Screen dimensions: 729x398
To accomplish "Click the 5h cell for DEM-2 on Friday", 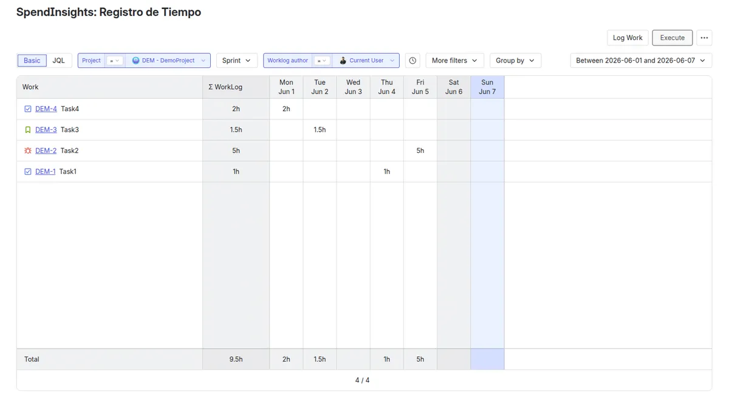I will click(x=420, y=150).
